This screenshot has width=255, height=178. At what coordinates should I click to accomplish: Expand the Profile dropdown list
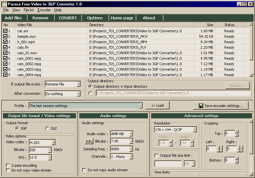(x=141, y=106)
